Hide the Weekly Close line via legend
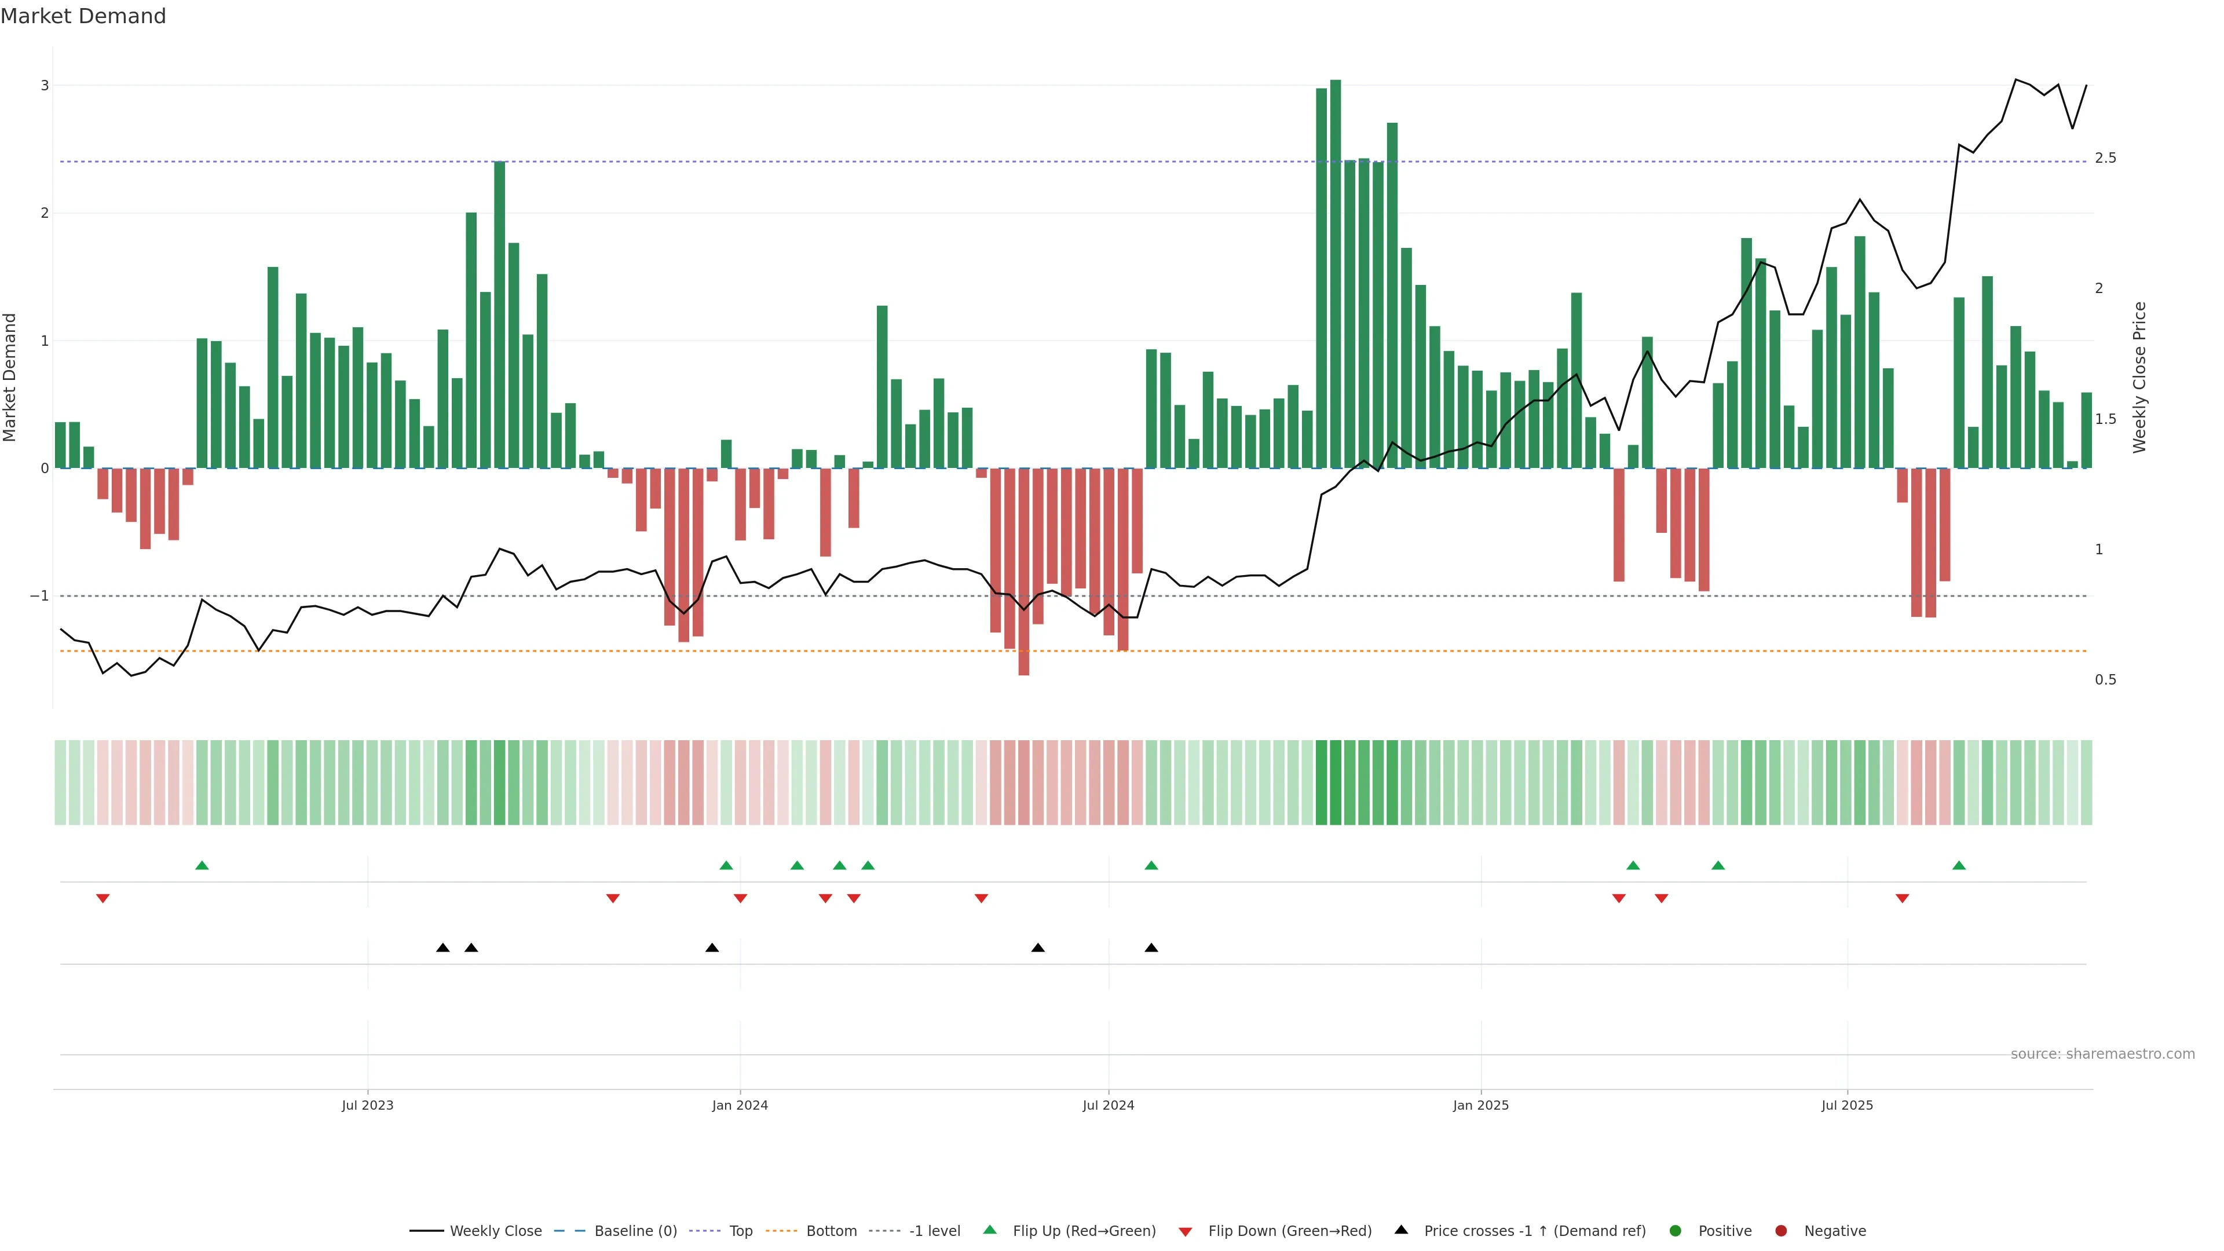 (x=496, y=1230)
